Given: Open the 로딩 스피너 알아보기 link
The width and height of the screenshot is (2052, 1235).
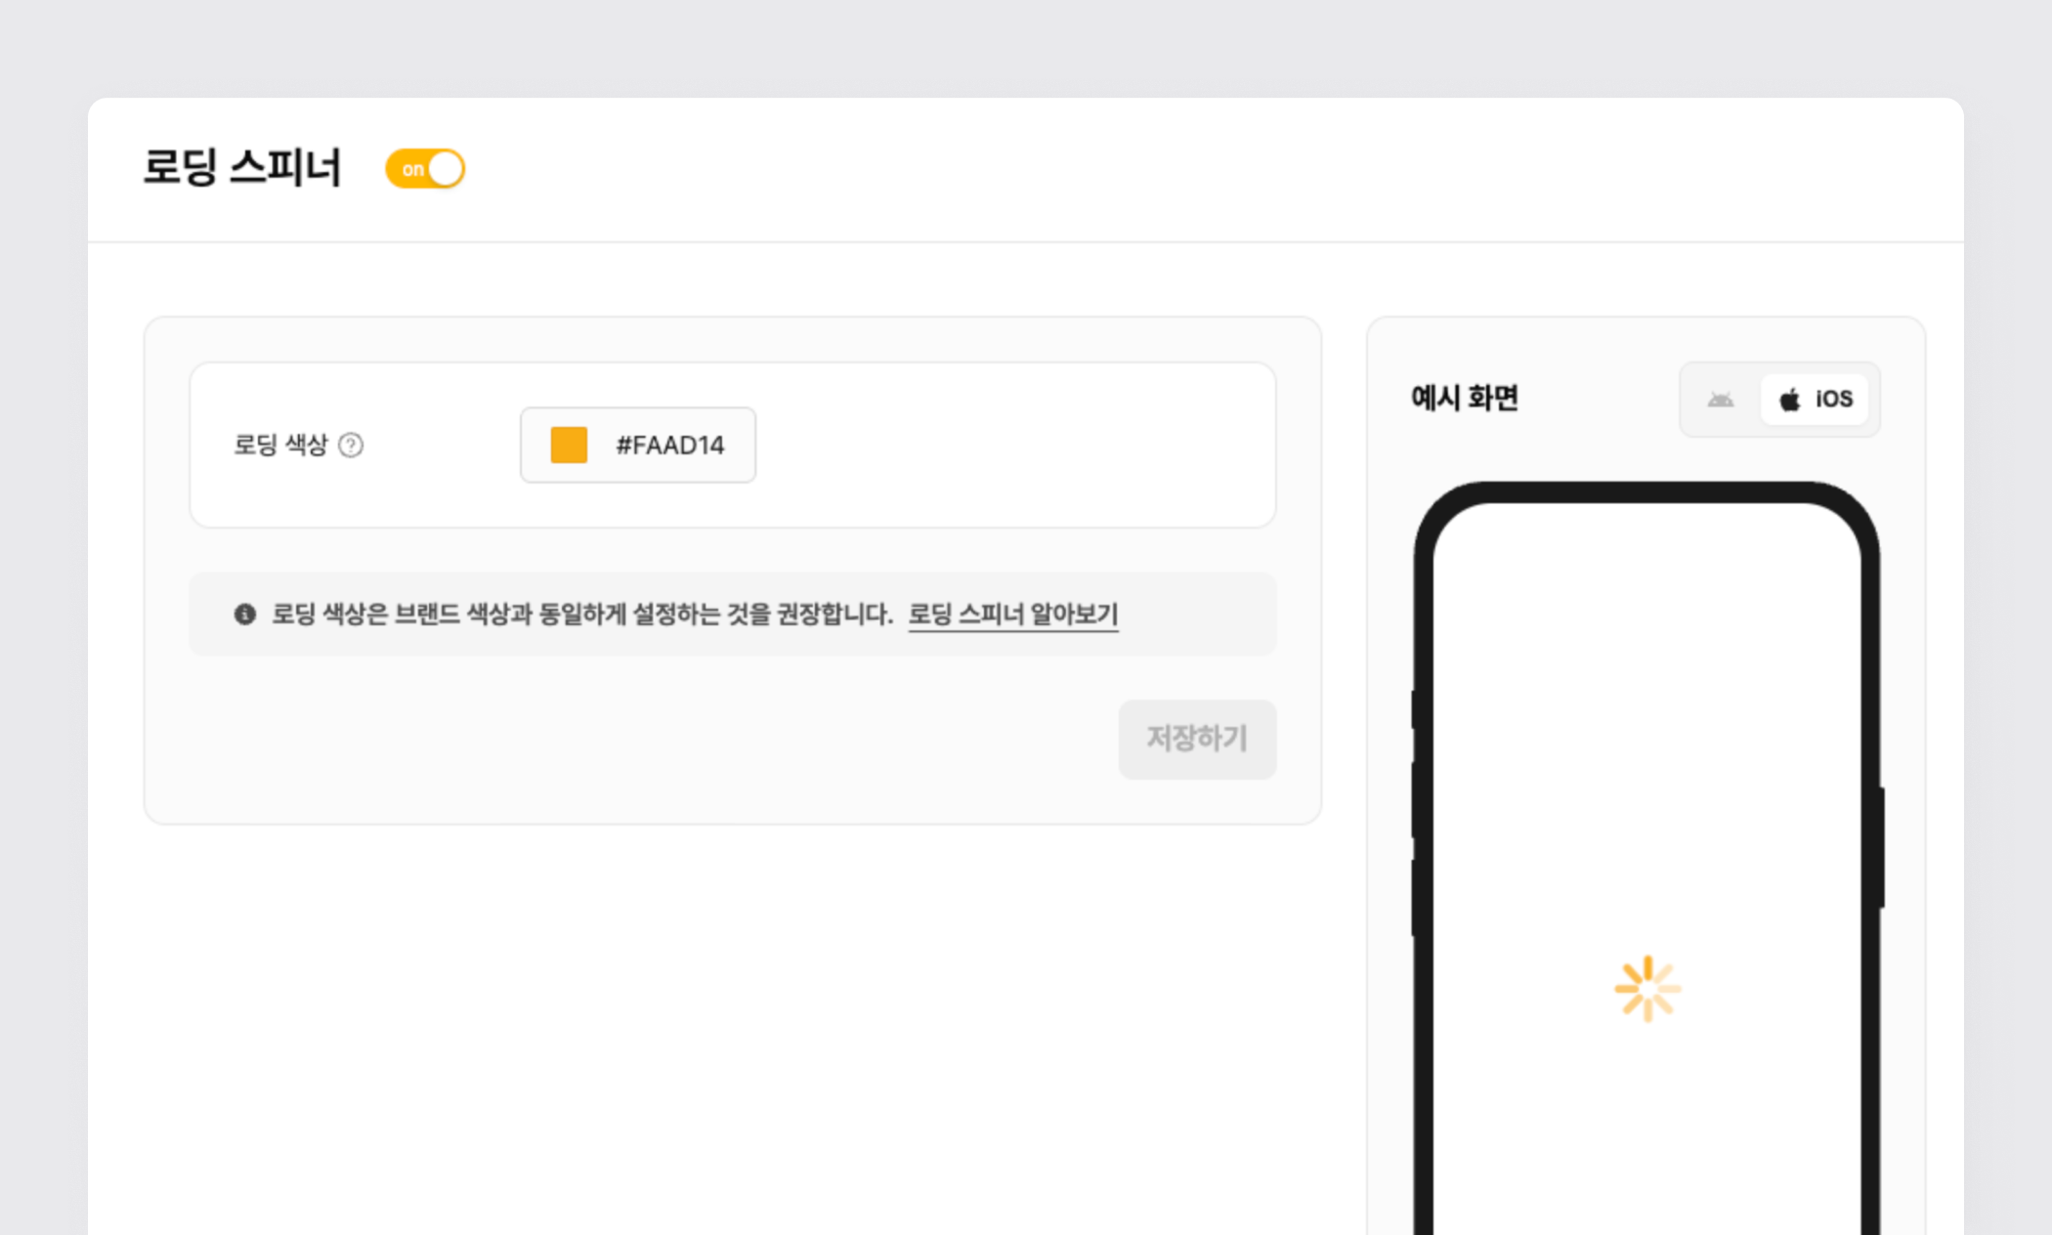Looking at the screenshot, I should [1012, 614].
